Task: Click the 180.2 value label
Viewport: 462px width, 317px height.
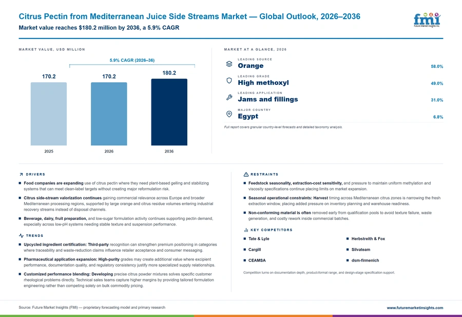Action: [169, 73]
